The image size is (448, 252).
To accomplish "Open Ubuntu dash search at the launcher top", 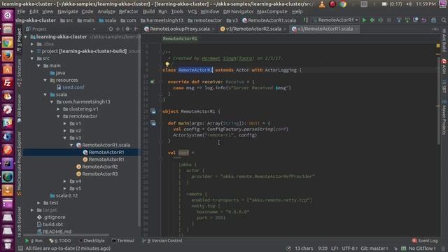I will coord(8,15).
